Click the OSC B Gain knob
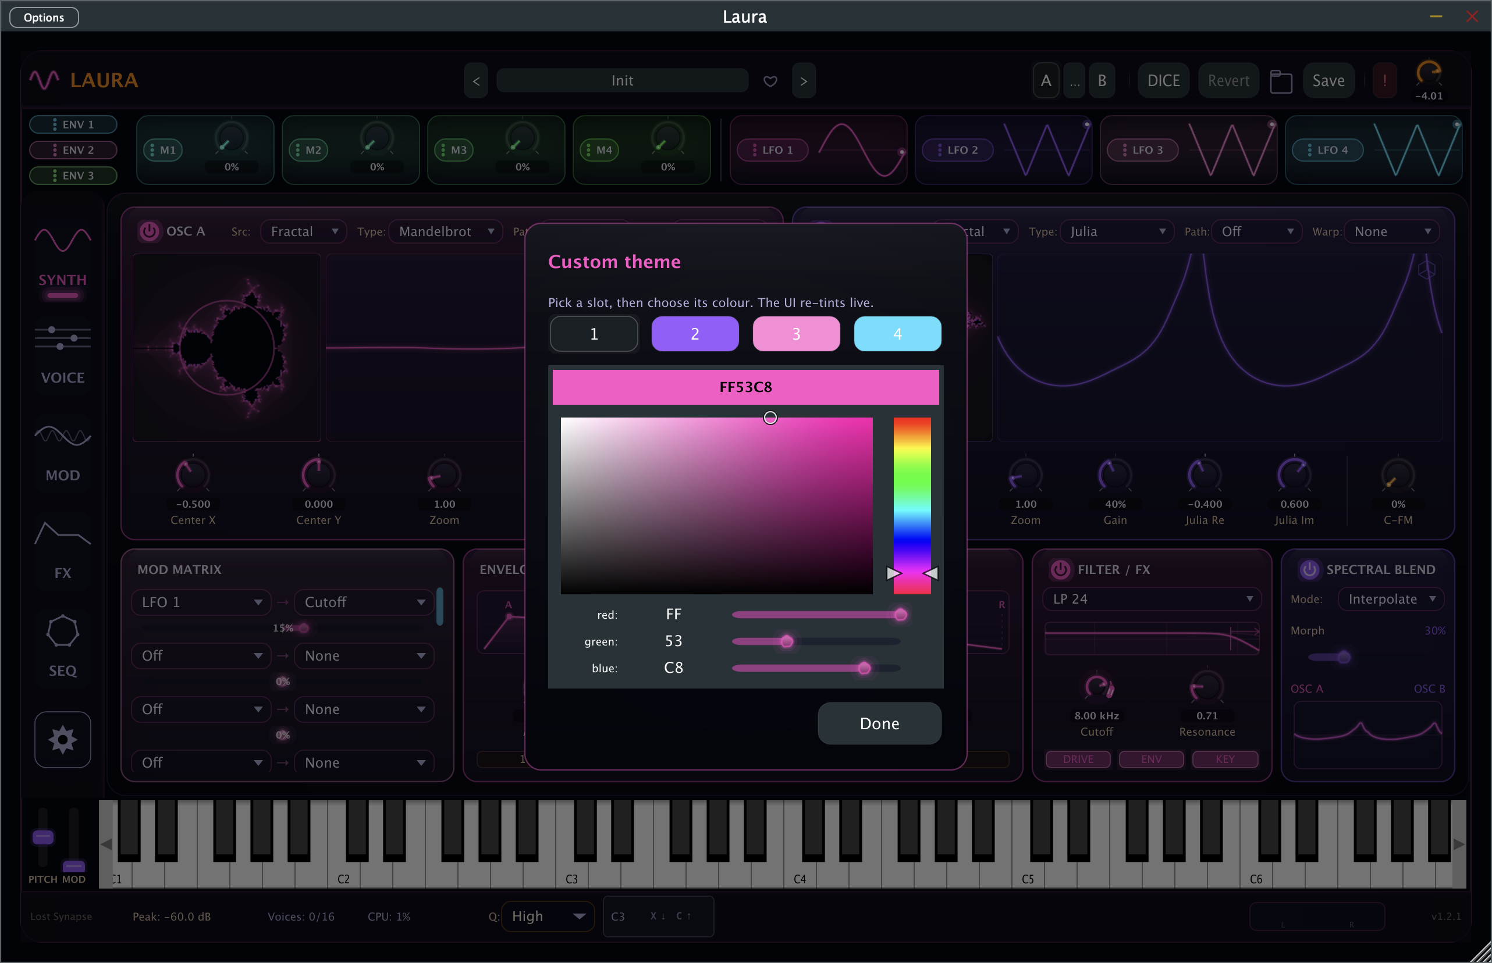 tap(1115, 475)
